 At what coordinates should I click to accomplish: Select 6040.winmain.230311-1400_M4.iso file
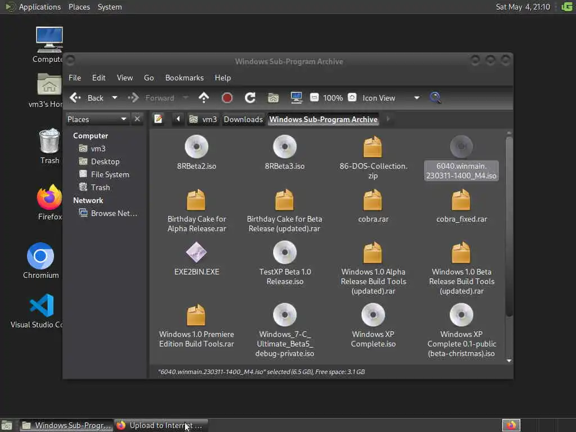pyautogui.click(x=461, y=157)
